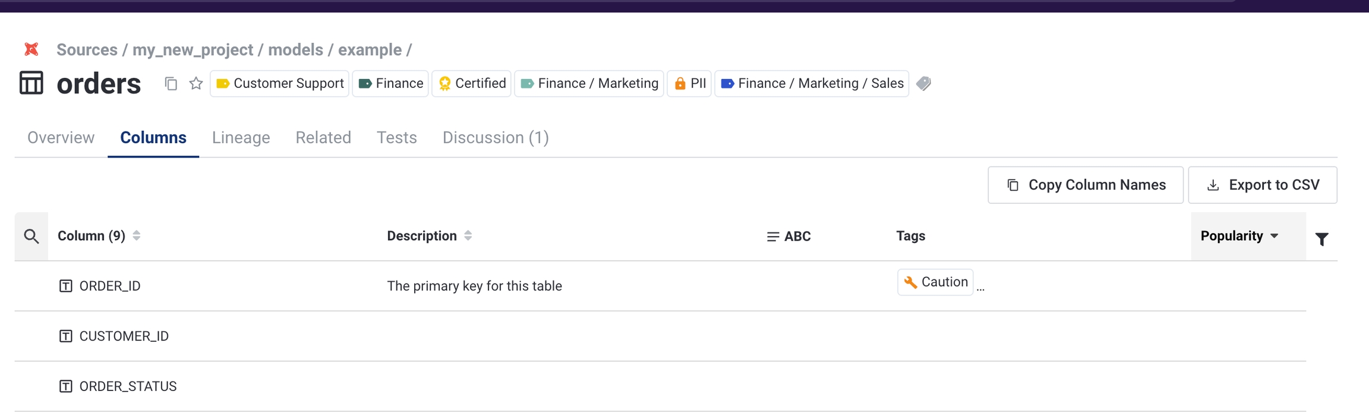Viewport: 1369px width, 416px height.
Task: Sort by Description arrows
Action: click(x=468, y=236)
